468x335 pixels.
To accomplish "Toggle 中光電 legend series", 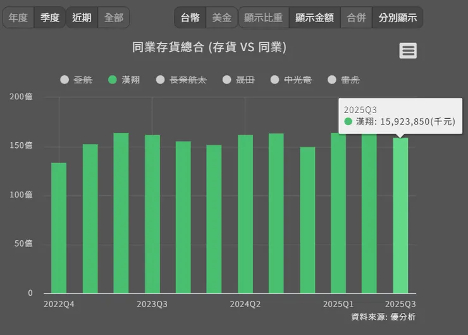I will pyautogui.click(x=291, y=80).
